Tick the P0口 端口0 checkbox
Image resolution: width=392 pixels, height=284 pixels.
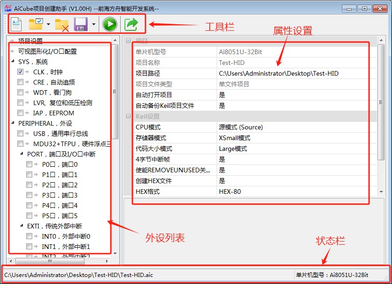click(29, 164)
